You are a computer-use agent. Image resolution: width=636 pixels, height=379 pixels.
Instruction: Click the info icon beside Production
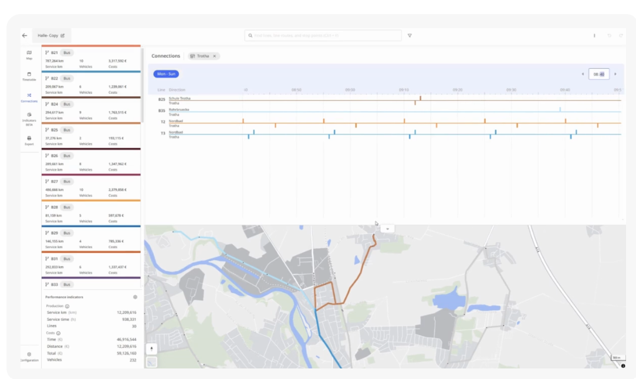click(67, 306)
